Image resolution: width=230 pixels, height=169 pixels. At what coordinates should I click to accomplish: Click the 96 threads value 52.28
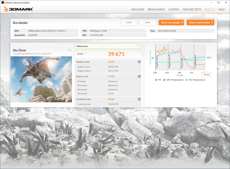pos(111,94)
